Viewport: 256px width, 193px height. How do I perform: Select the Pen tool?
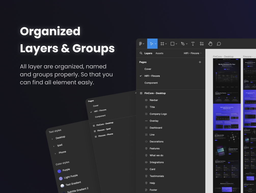(x=183, y=44)
